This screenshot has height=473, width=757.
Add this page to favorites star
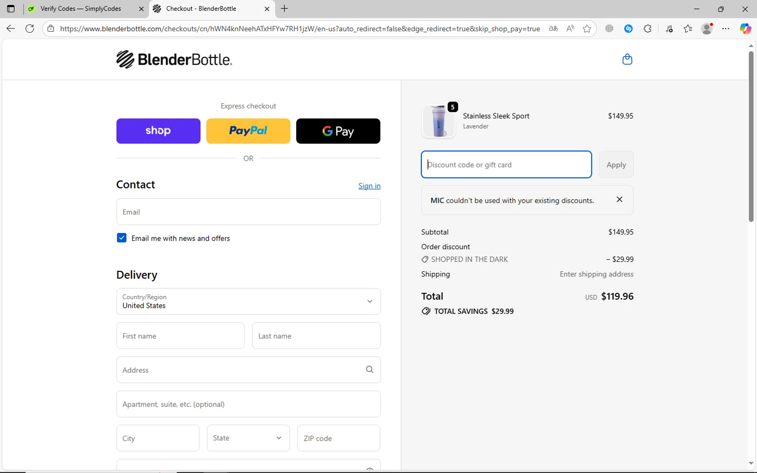click(x=587, y=29)
